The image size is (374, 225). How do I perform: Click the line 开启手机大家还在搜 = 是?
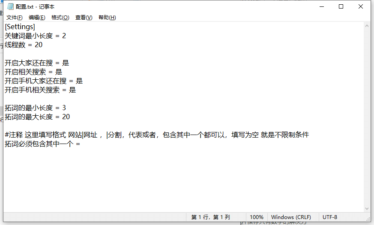(x=44, y=81)
